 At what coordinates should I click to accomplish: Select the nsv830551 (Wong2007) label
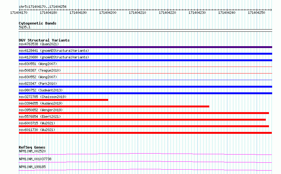coord(38,64)
